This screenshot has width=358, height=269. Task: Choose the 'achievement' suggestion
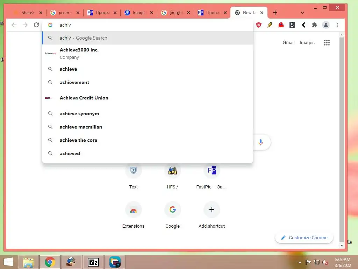pyautogui.click(x=148, y=82)
